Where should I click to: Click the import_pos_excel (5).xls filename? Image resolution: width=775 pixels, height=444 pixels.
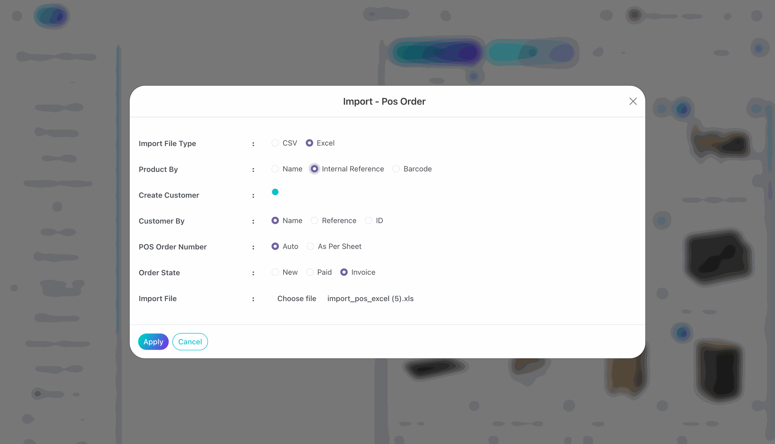371,299
